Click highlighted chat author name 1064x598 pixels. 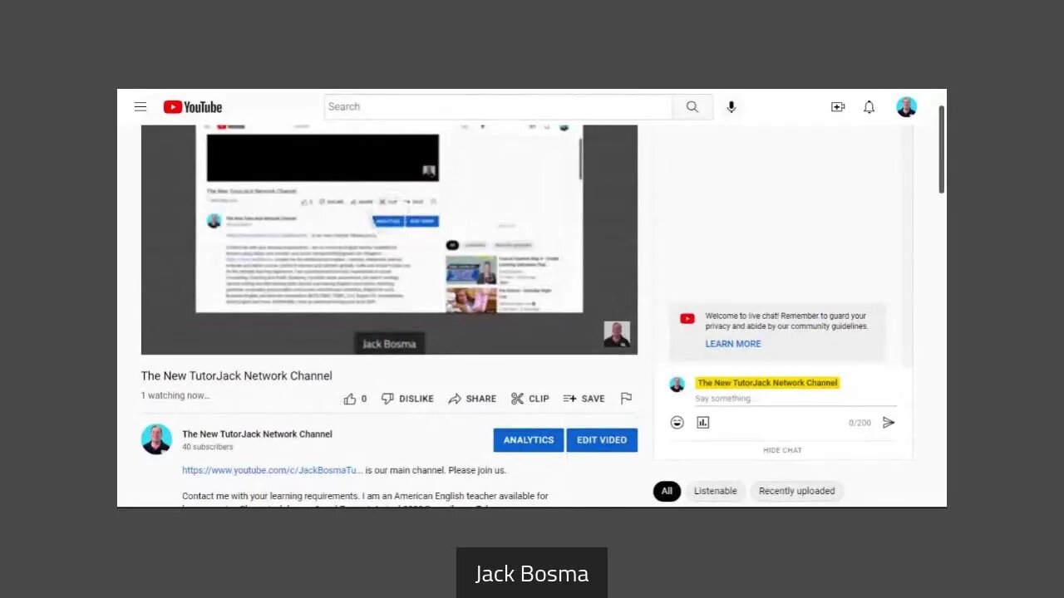(x=767, y=383)
